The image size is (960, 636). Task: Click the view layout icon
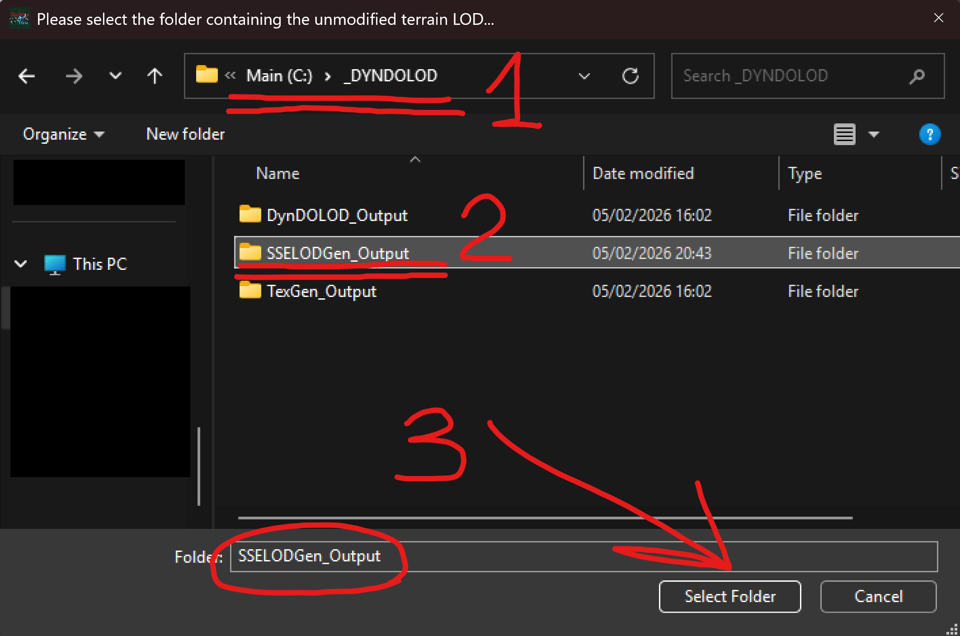[x=844, y=134]
